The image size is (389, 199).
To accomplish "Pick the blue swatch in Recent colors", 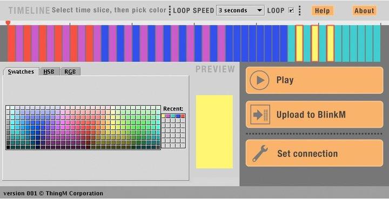I will pyautogui.click(x=178, y=116).
